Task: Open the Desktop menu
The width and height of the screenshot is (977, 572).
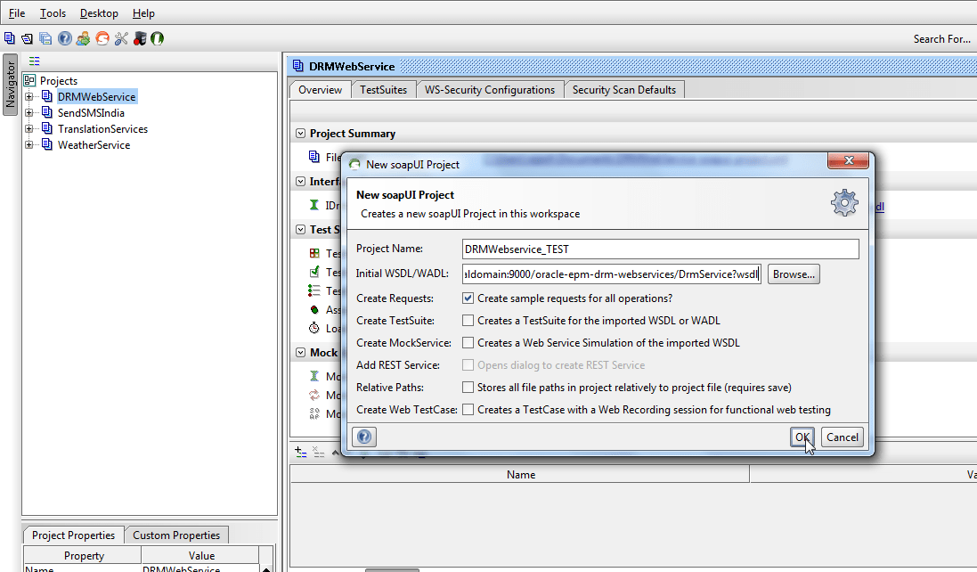Action: tap(99, 13)
